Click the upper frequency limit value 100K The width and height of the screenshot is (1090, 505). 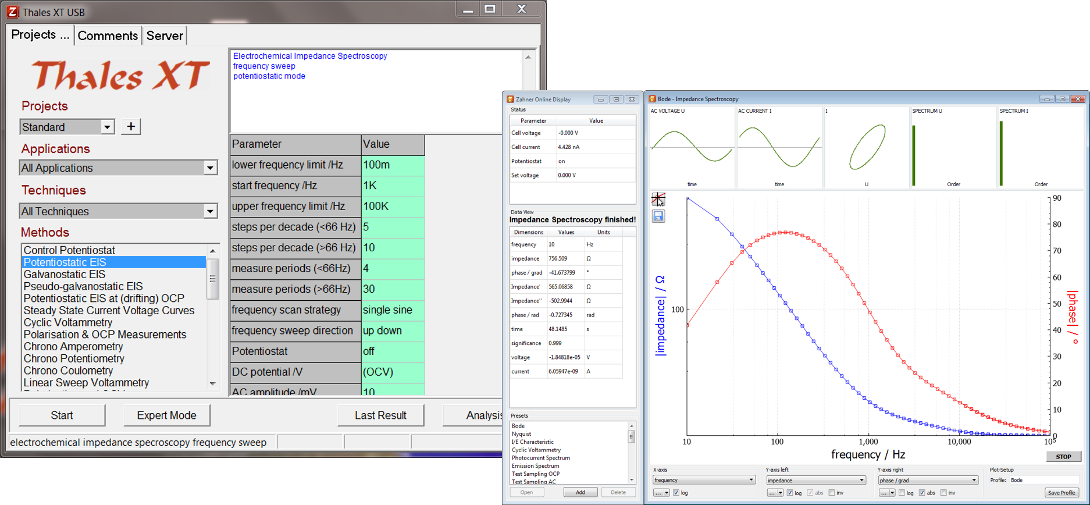[x=393, y=206]
